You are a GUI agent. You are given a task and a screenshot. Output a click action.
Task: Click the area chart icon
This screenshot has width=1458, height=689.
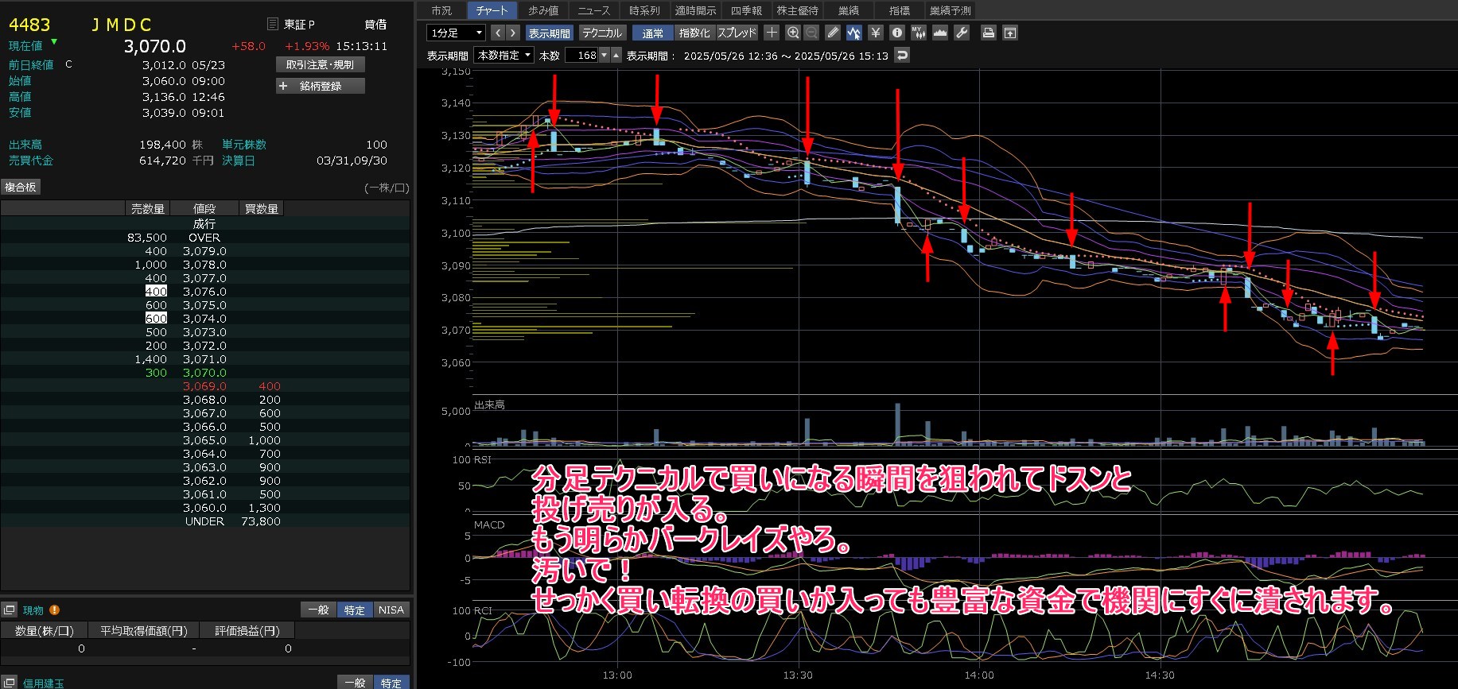tap(940, 33)
